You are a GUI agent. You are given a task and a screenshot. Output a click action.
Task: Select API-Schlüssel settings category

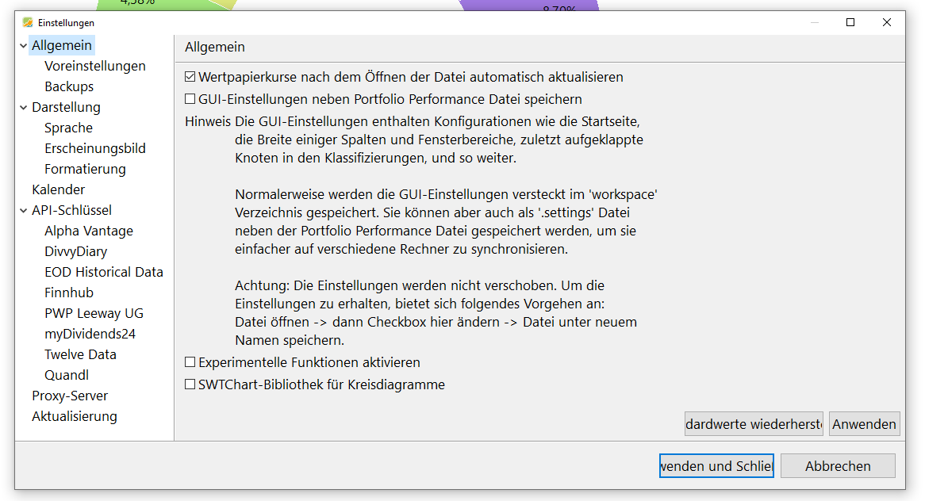[x=72, y=210]
